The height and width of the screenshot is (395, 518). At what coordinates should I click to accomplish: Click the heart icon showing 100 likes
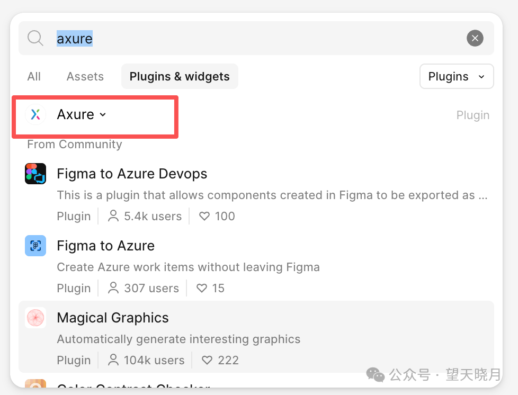click(204, 216)
